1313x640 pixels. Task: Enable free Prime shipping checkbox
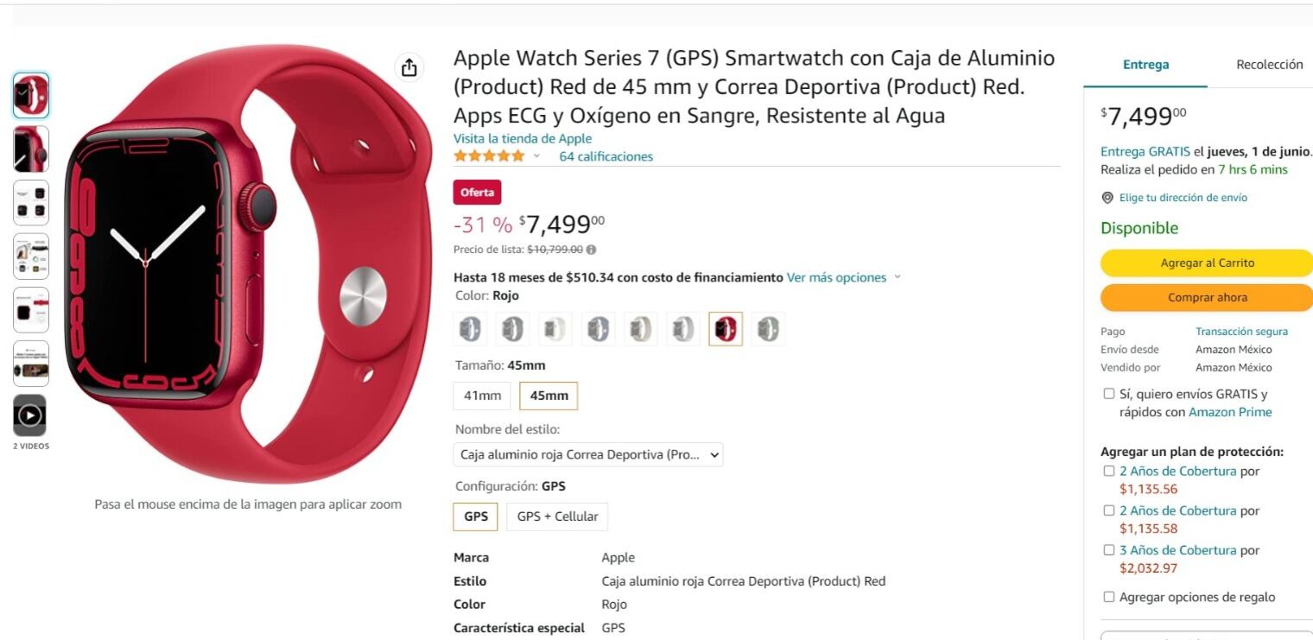click(1108, 393)
